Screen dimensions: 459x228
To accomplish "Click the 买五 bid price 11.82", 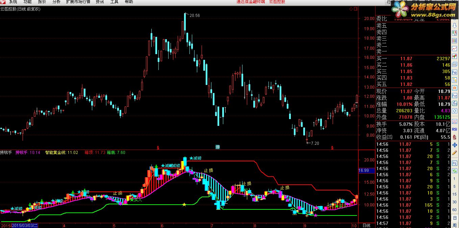I will tap(406, 84).
